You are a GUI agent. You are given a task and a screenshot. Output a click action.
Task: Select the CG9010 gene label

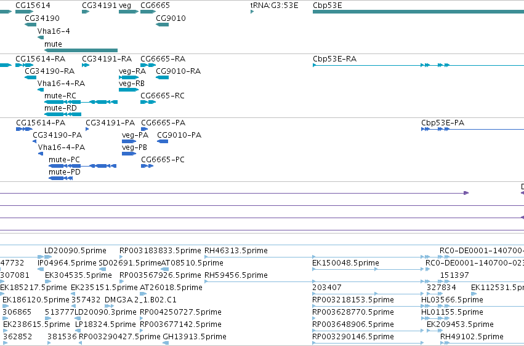pos(171,18)
